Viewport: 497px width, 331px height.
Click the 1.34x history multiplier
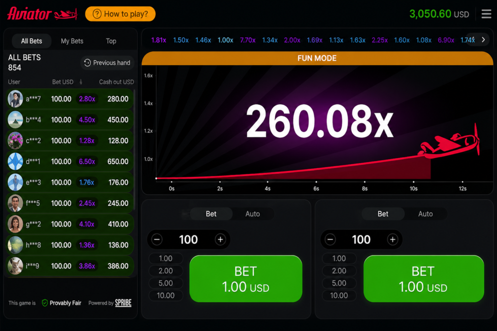coord(270,40)
